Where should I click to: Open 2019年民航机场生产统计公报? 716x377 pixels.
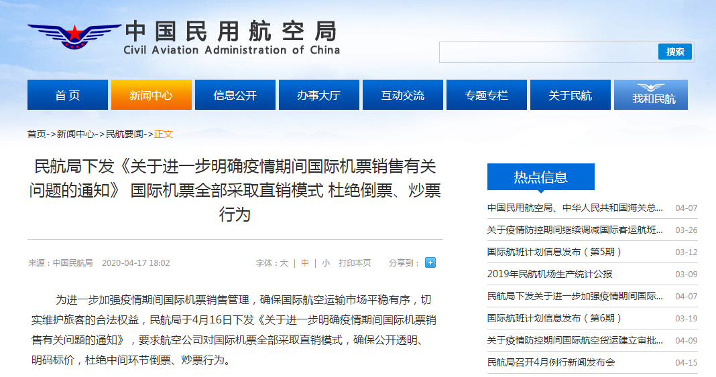[550, 274]
